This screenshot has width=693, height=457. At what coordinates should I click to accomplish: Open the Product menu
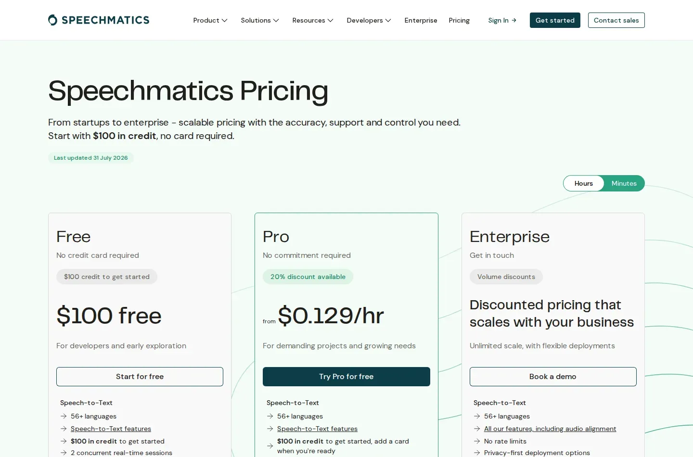(x=210, y=20)
